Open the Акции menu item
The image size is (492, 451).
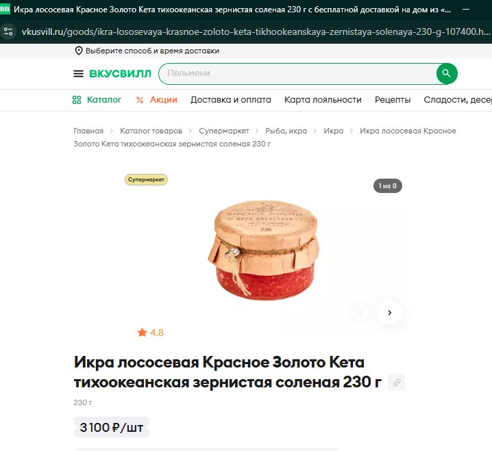coord(164,100)
